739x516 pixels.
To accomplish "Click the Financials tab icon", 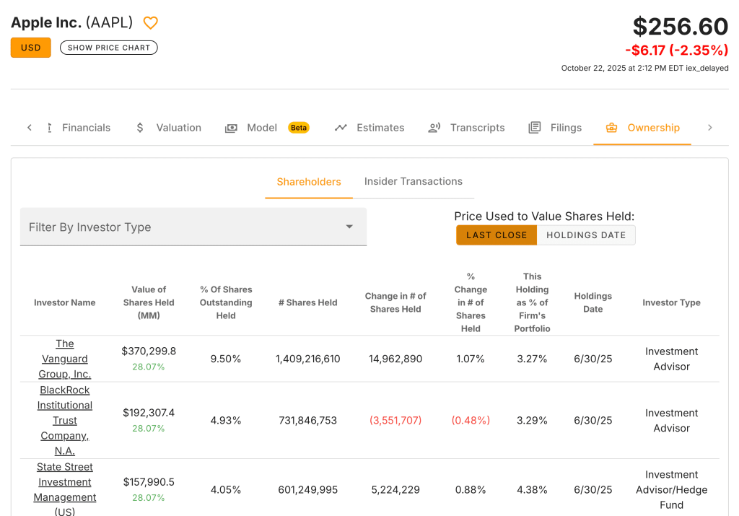I will 50,128.
